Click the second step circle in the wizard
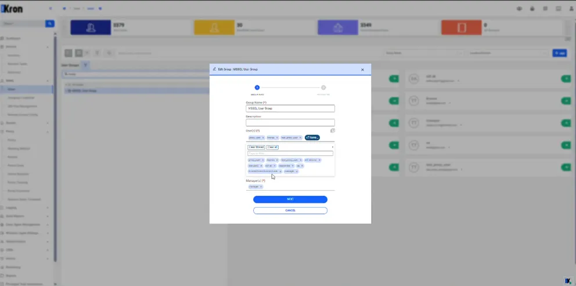Viewport: 576px width, 286px height. [x=323, y=88]
